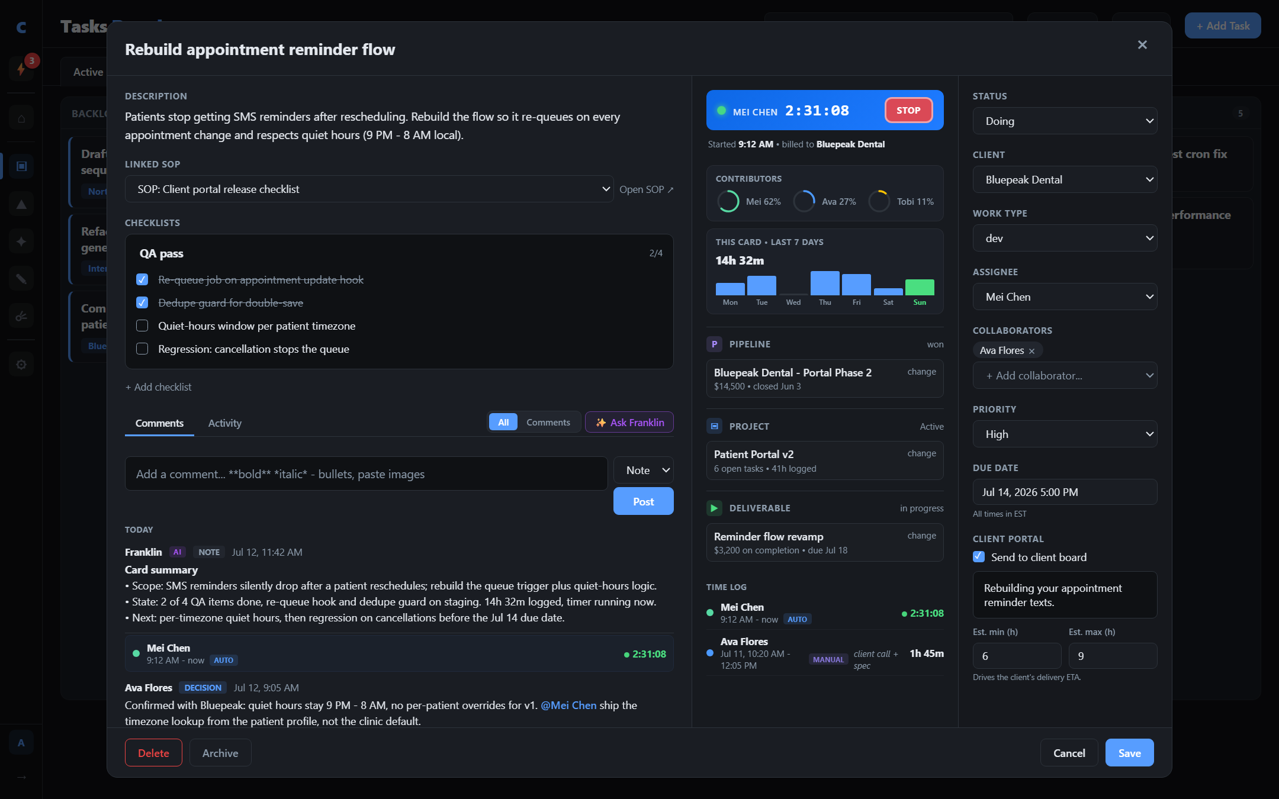Click the C app logo
This screenshot has height=799, width=1279.
(21, 27)
